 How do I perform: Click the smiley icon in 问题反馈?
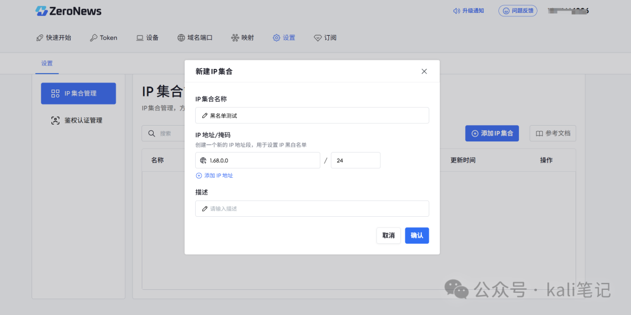pos(506,11)
